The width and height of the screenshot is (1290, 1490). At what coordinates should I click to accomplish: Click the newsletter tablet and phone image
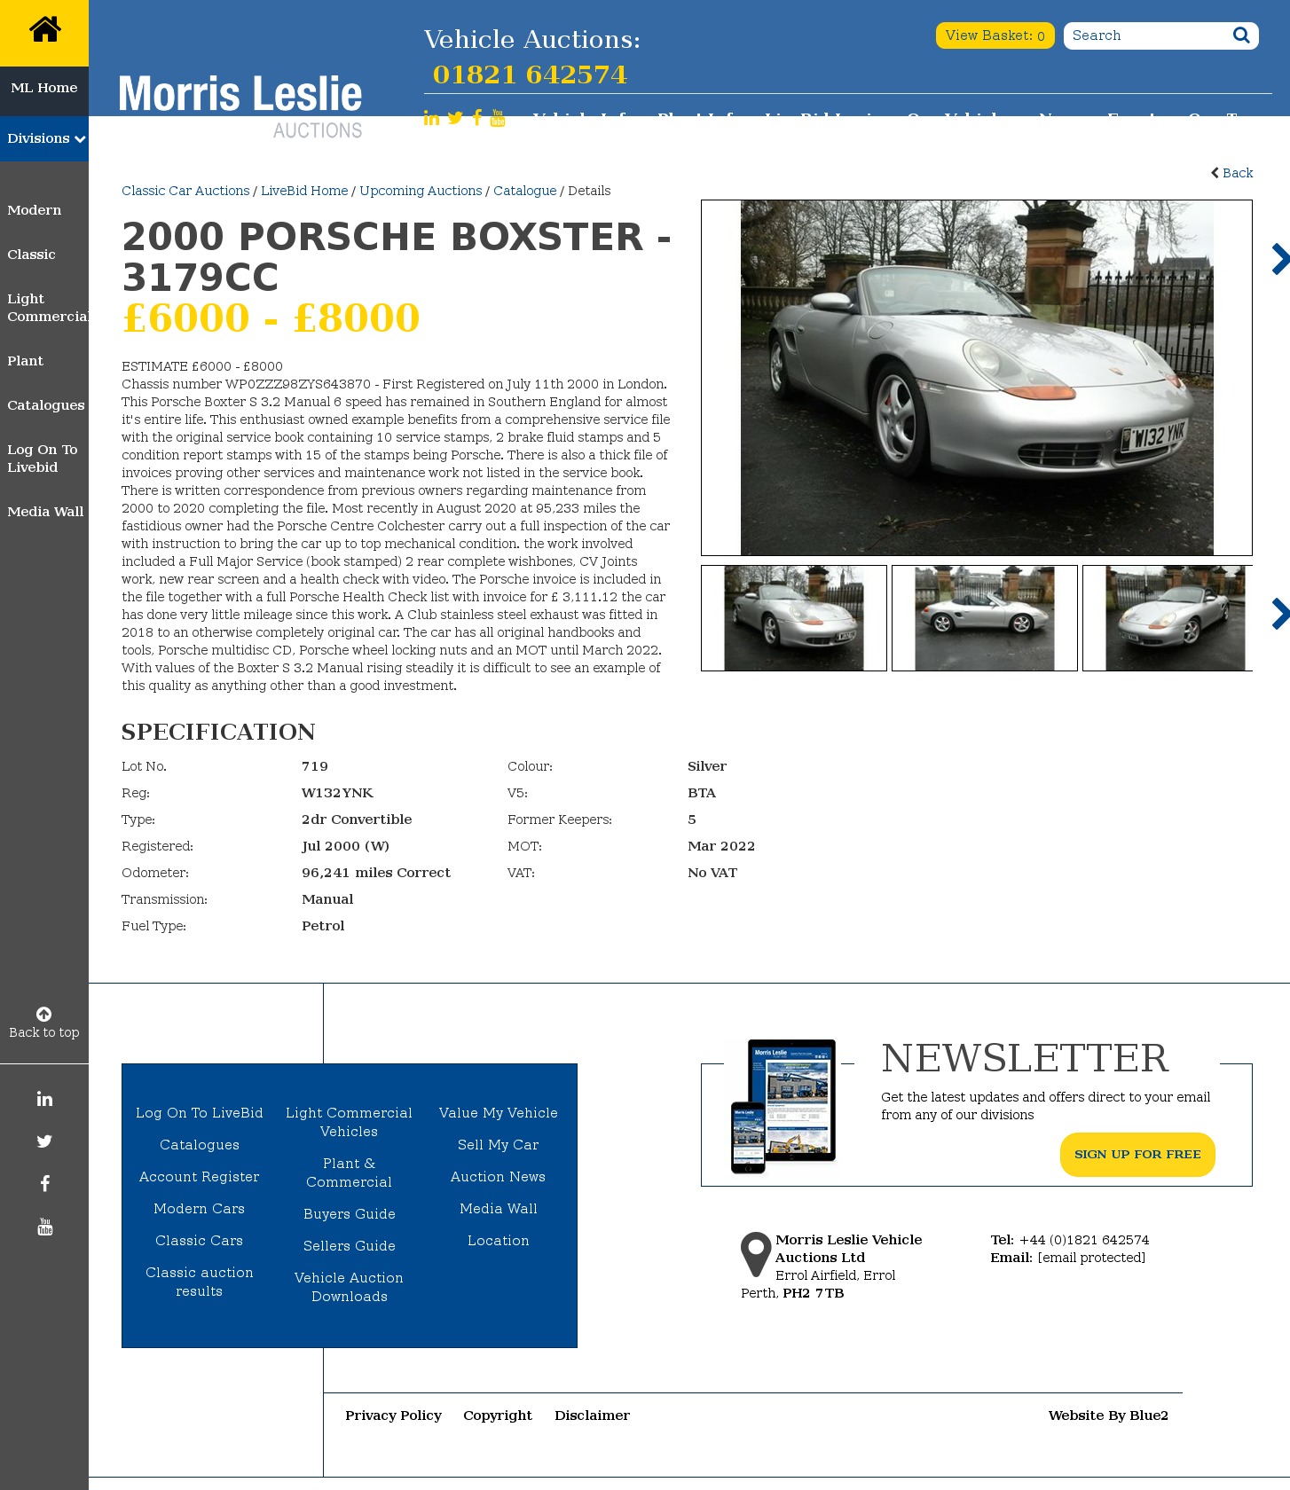(783, 1106)
